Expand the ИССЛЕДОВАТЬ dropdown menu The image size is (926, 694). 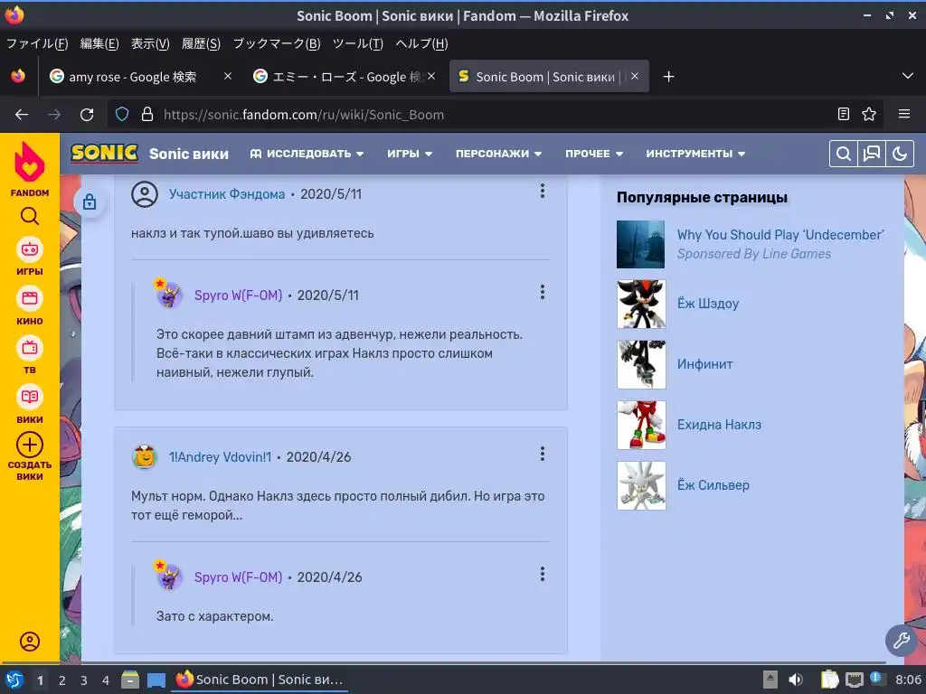(307, 154)
